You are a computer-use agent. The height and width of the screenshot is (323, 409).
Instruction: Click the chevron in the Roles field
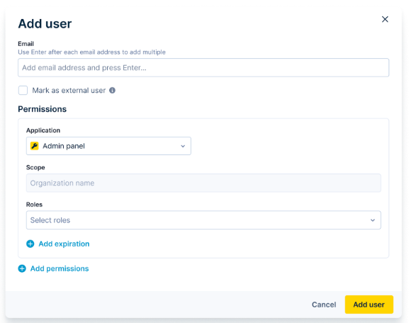pyautogui.click(x=373, y=220)
